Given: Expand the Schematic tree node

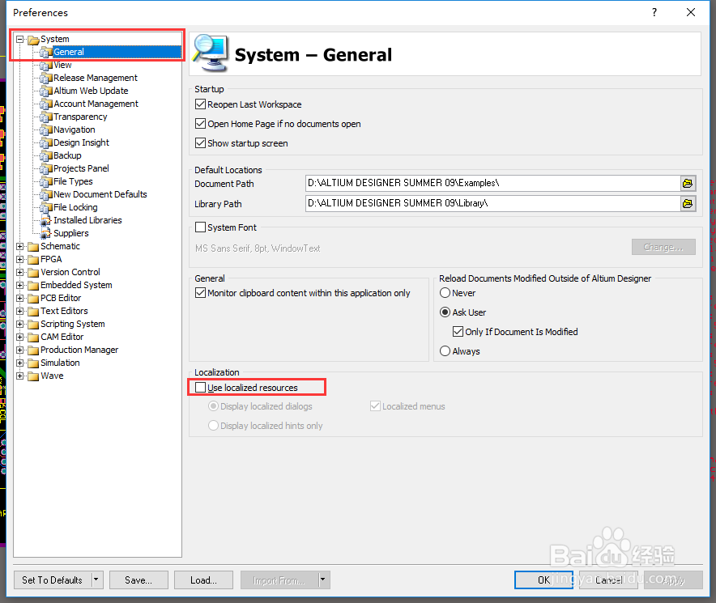Looking at the screenshot, I should click(19, 247).
